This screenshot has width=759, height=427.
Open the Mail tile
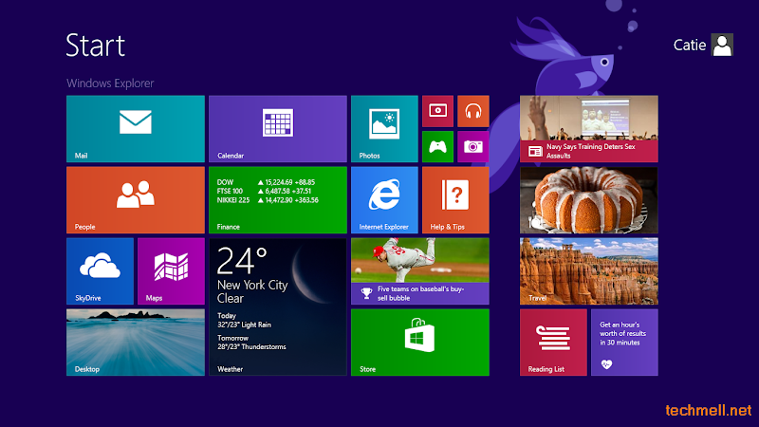tap(136, 129)
